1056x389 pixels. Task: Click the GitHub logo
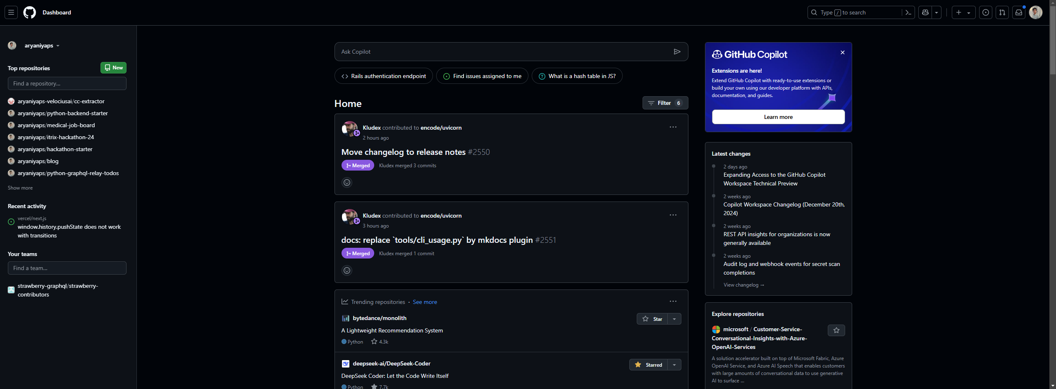pyautogui.click(x=29, y=12)
